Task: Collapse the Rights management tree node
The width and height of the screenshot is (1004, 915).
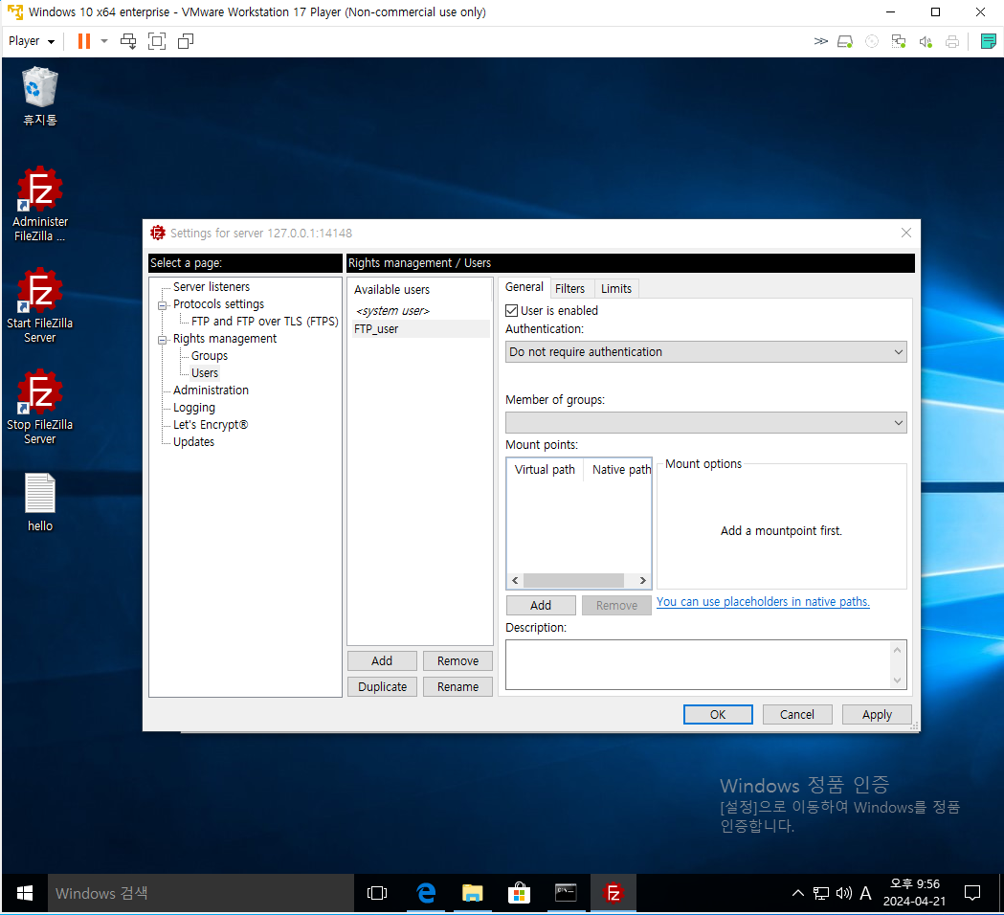Action: click(x=162, y=340)
